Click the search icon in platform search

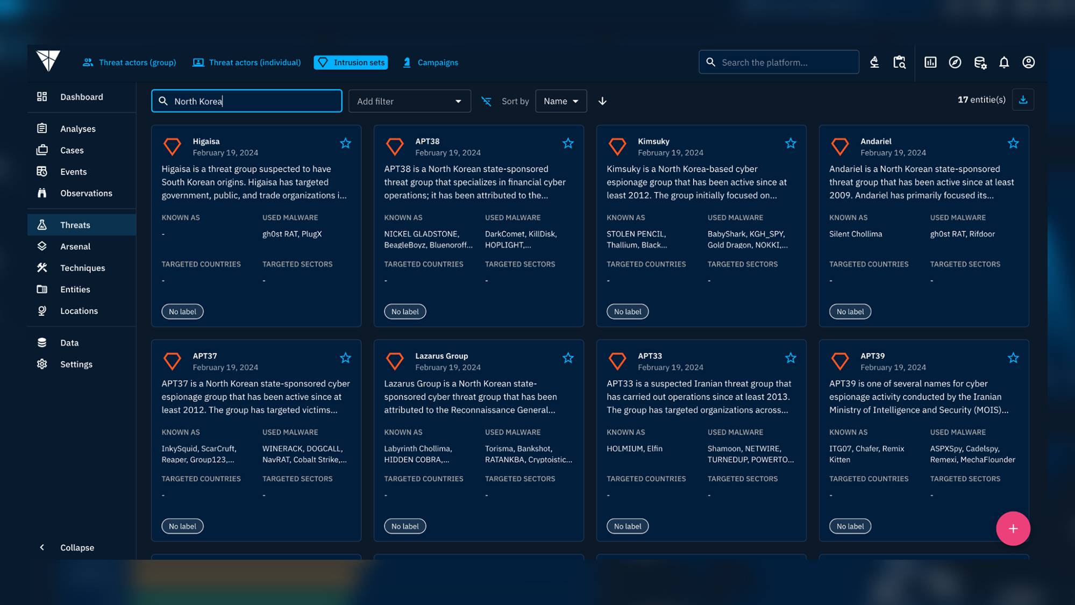[710, 62]
